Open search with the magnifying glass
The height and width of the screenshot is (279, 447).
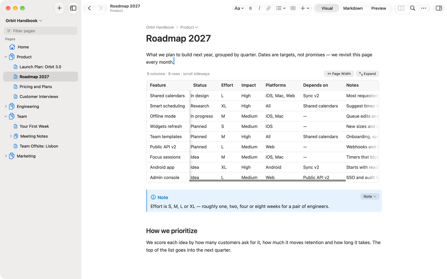(413, 8)
